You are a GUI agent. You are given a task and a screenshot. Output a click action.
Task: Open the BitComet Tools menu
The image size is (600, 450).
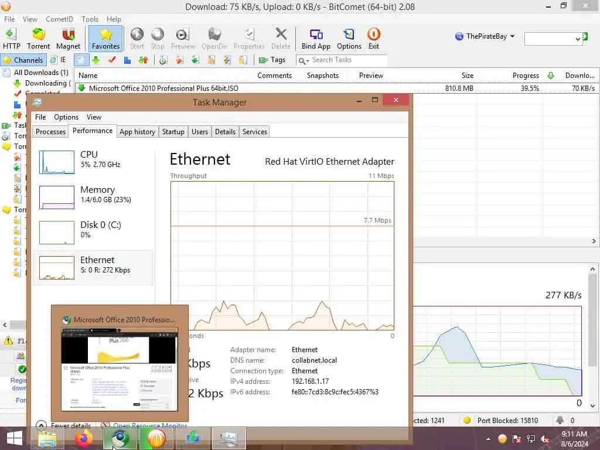pos(90,19)
